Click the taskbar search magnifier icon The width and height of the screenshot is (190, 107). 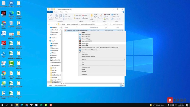tap(7, 105)
